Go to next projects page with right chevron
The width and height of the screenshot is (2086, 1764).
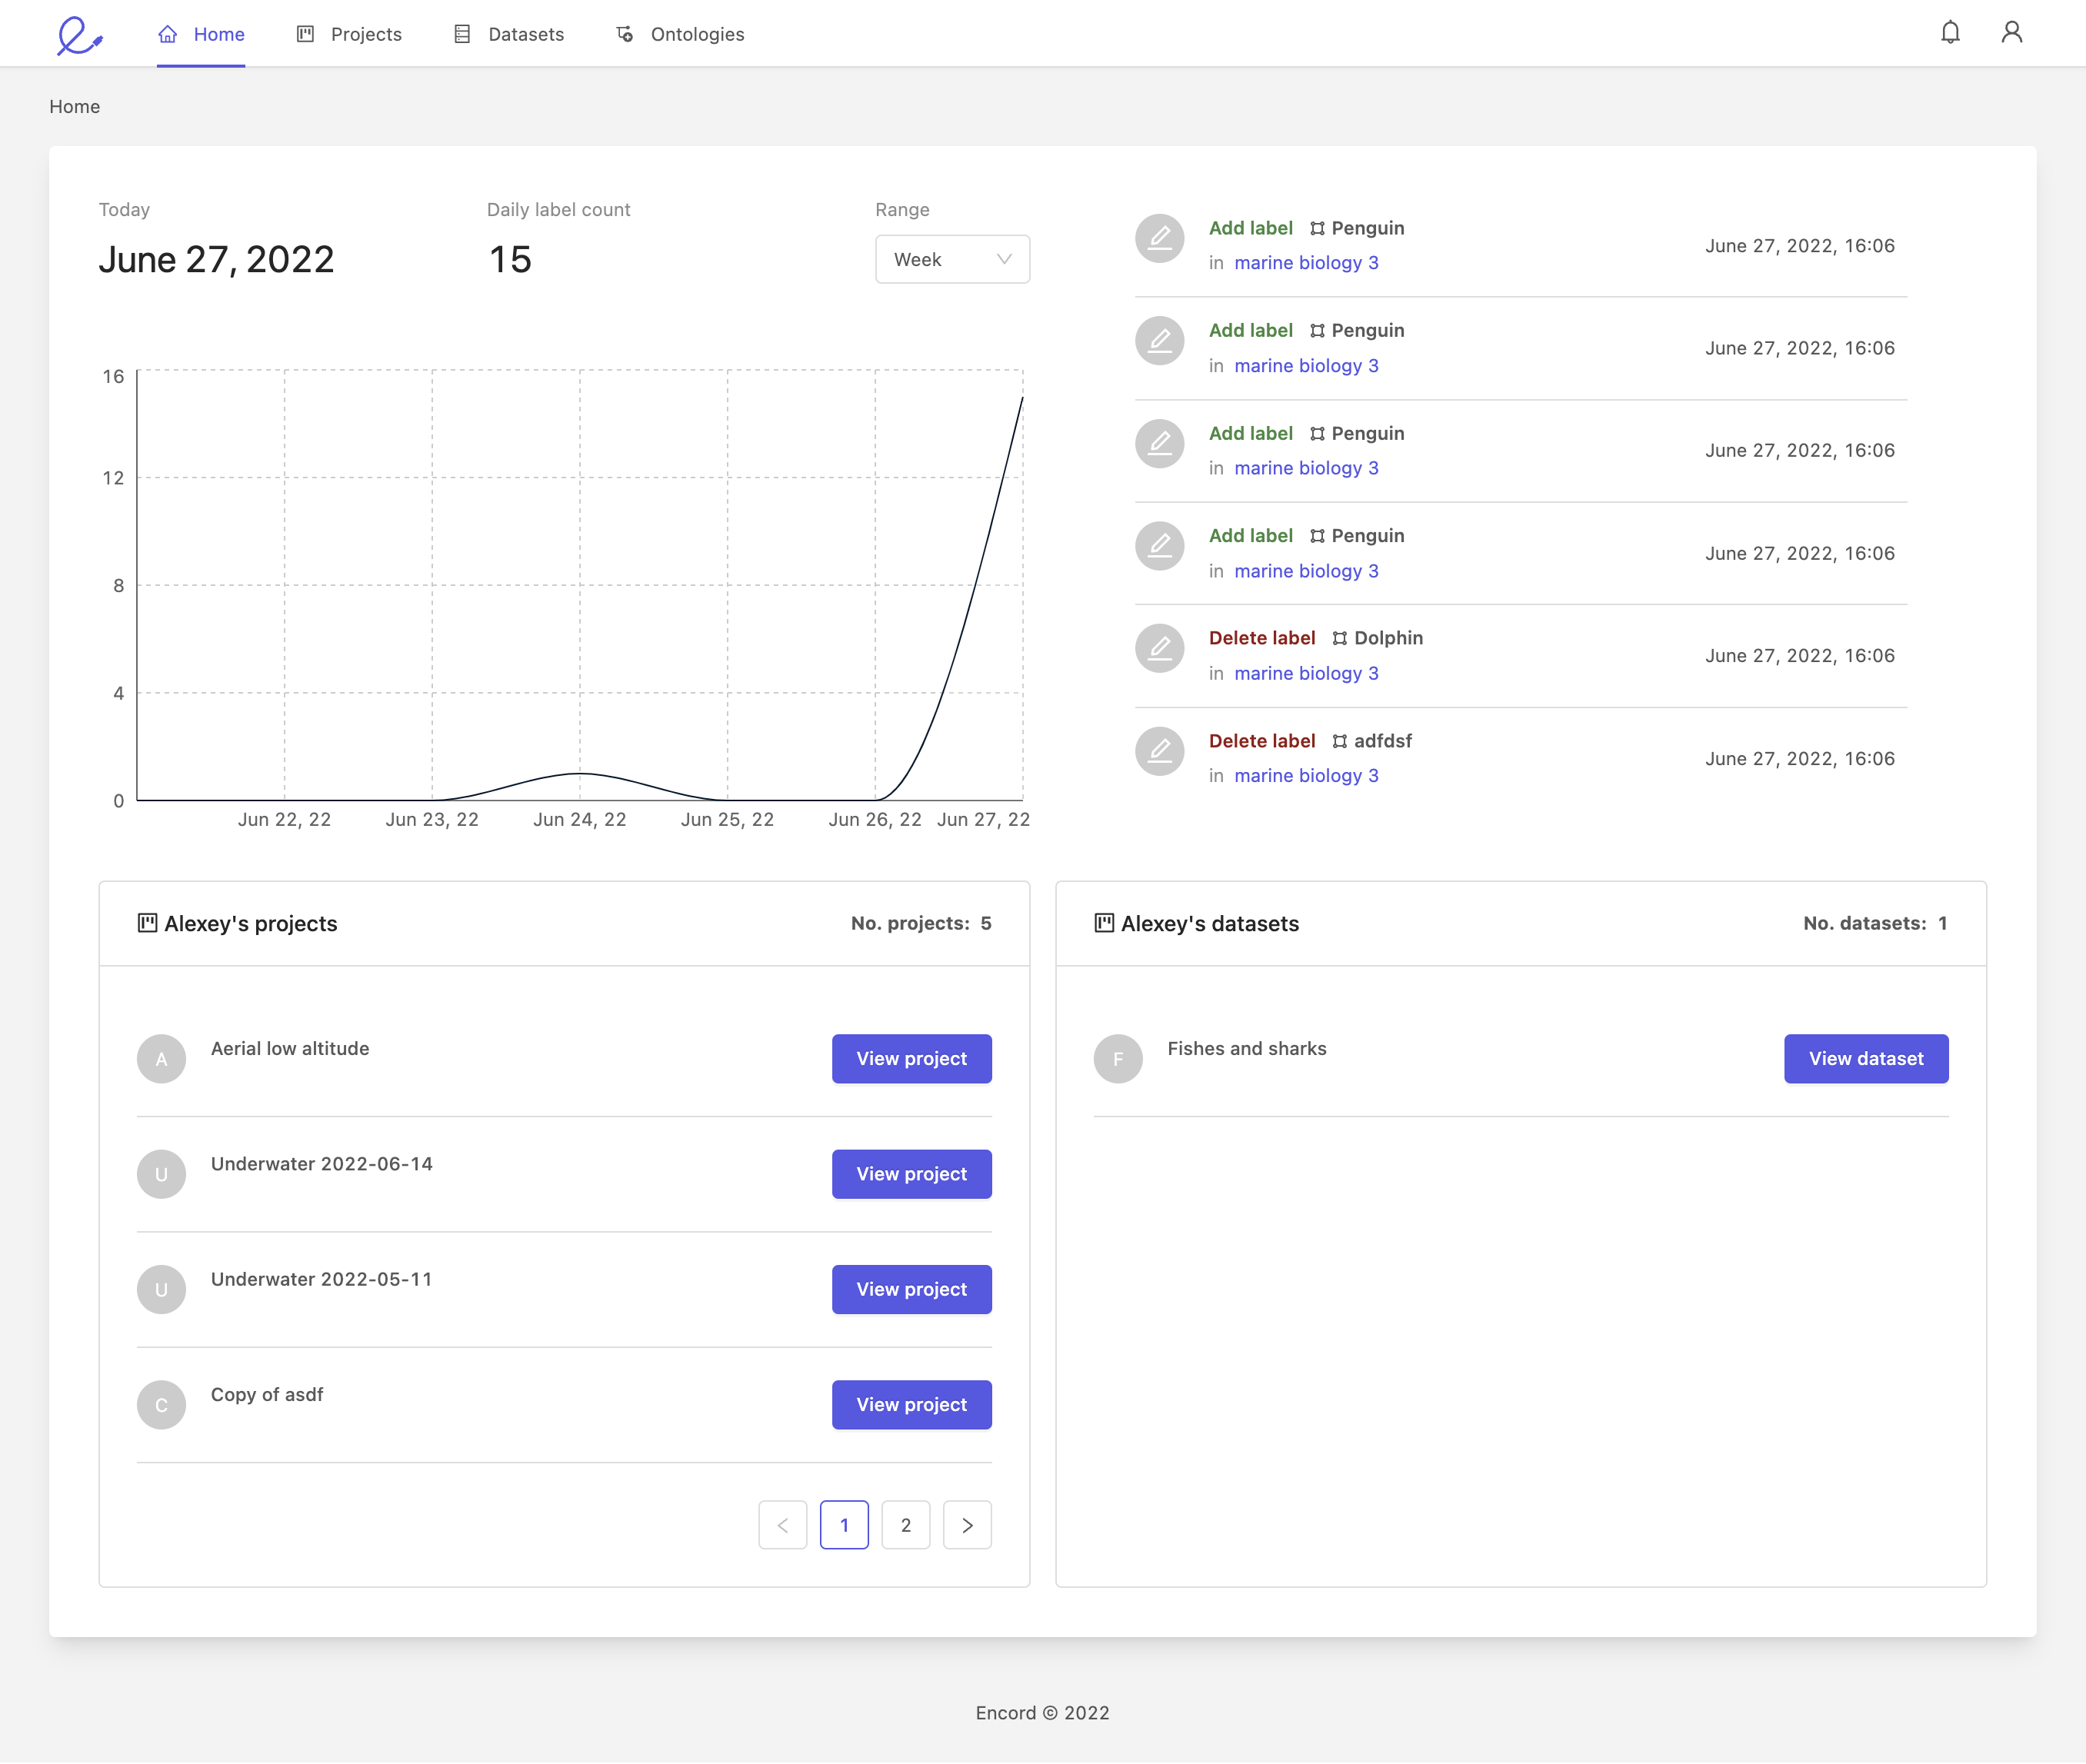tap(967, 1525)
